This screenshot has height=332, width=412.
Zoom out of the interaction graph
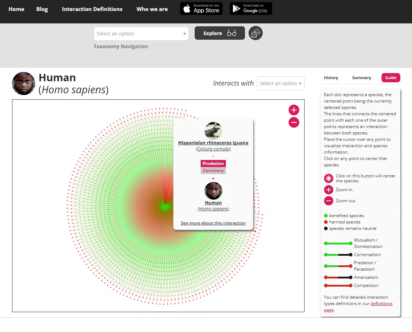tap(294, 123)
